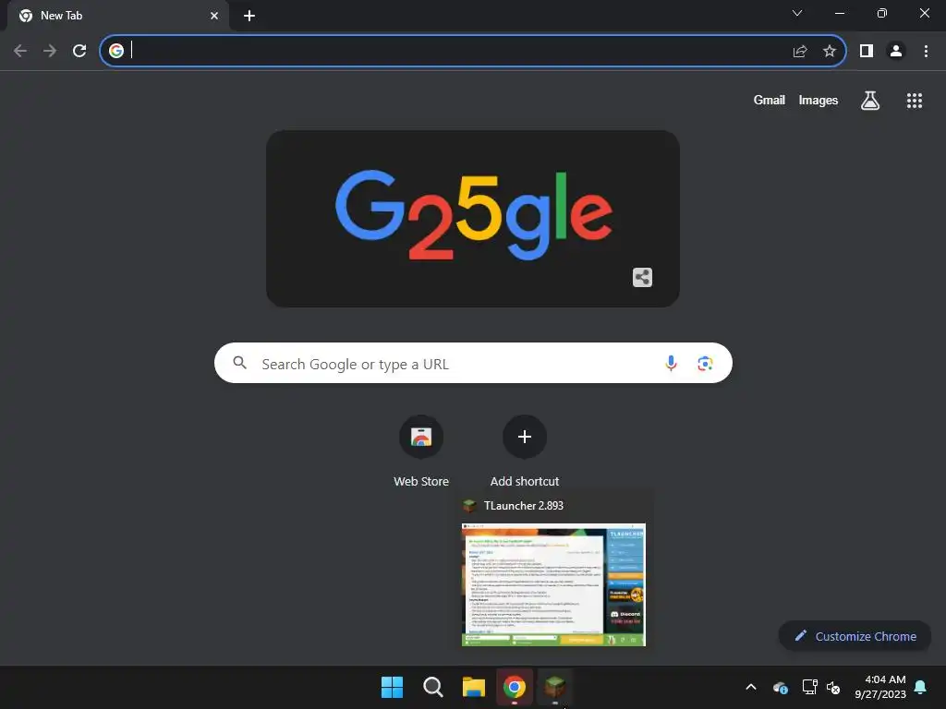This screenshot has width=946, height=709.
Task: Click the magnifier icon in the search box
Action: [239, 362]
